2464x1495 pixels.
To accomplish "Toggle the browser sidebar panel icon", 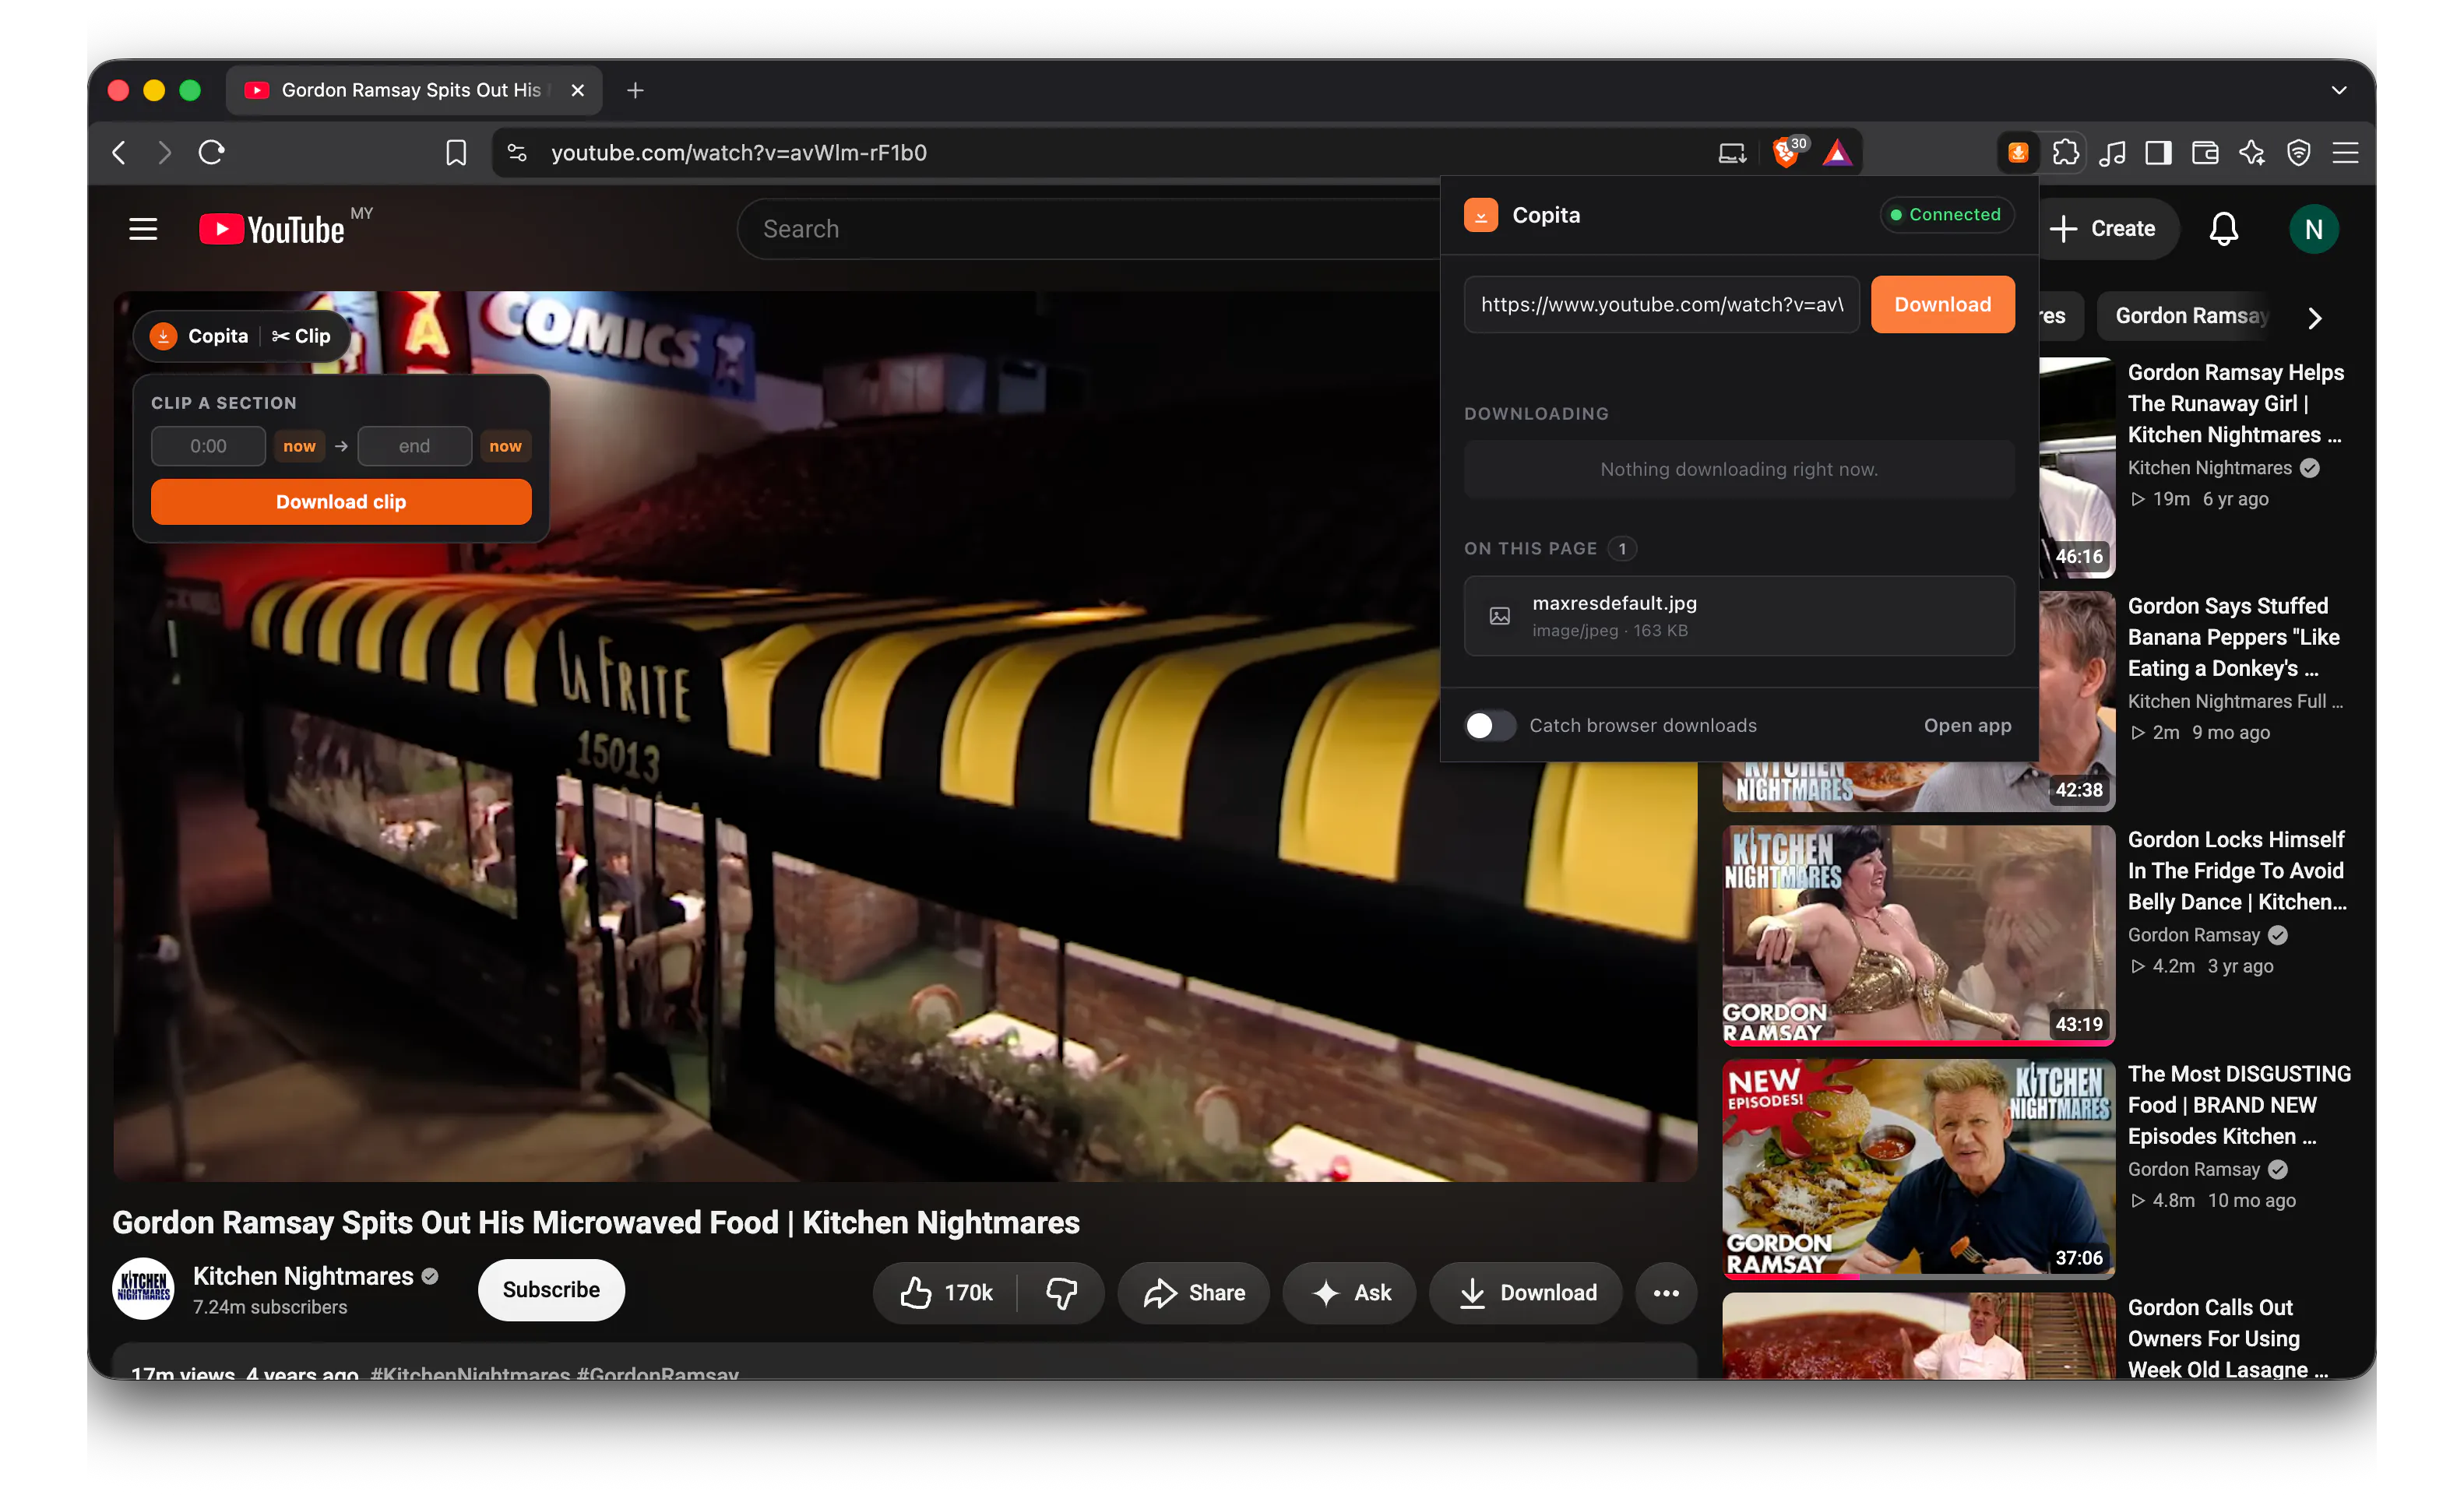I will [x=2158, y=153].
